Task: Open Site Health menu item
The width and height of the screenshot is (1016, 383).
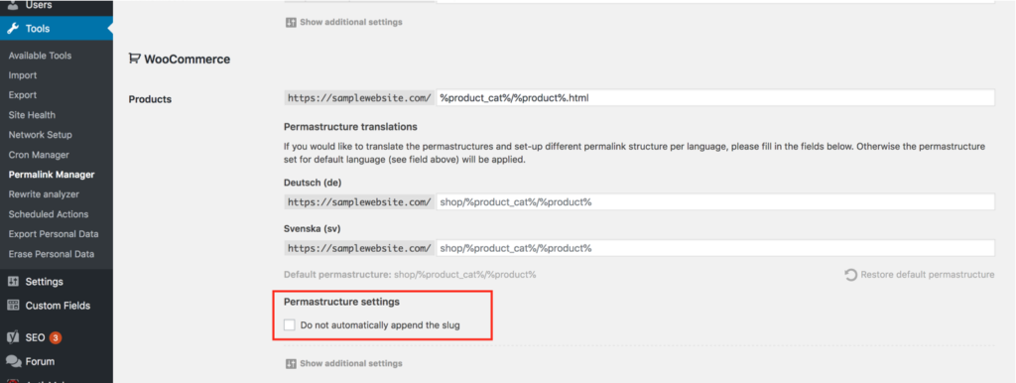Action: 32,115
